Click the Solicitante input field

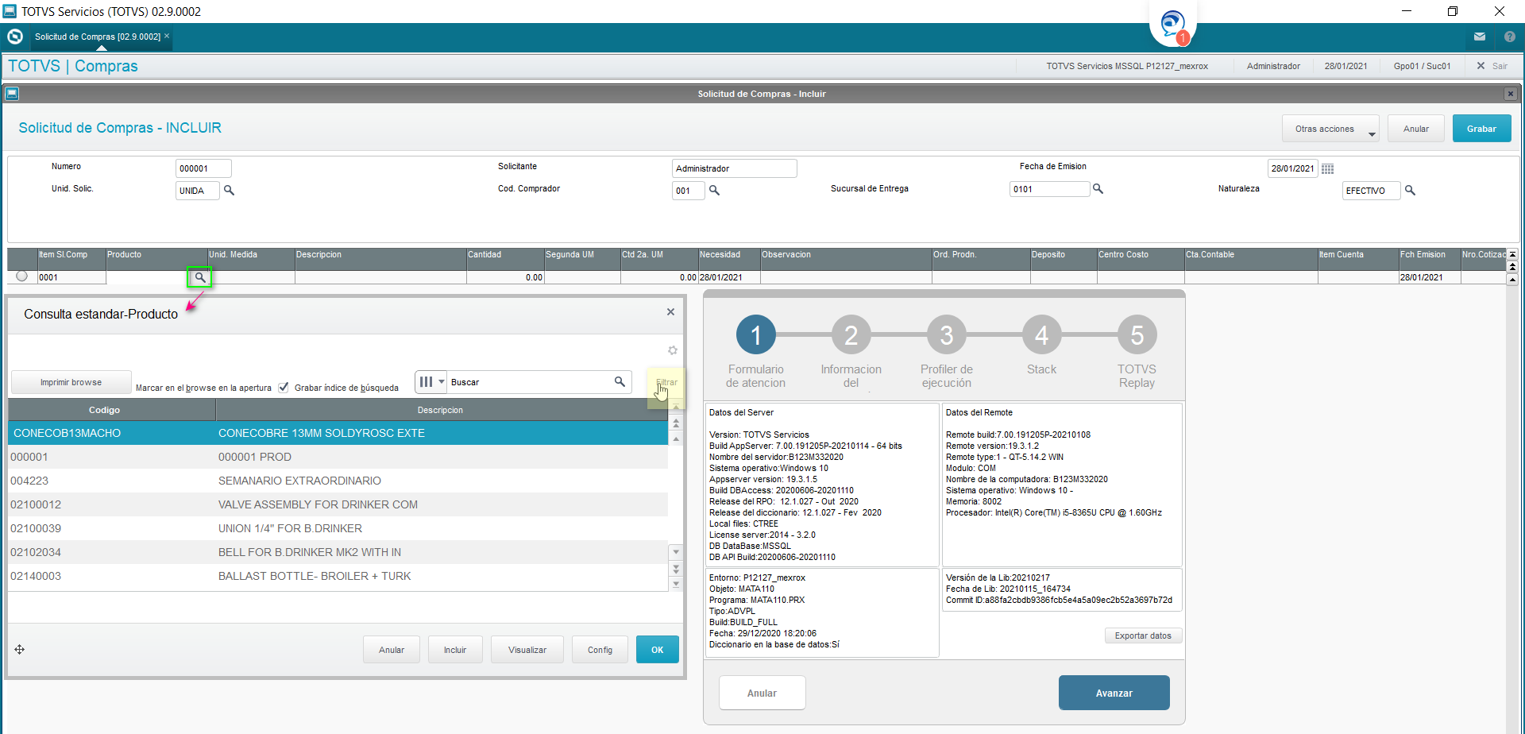pyautogui.click(x=734, y=168)
